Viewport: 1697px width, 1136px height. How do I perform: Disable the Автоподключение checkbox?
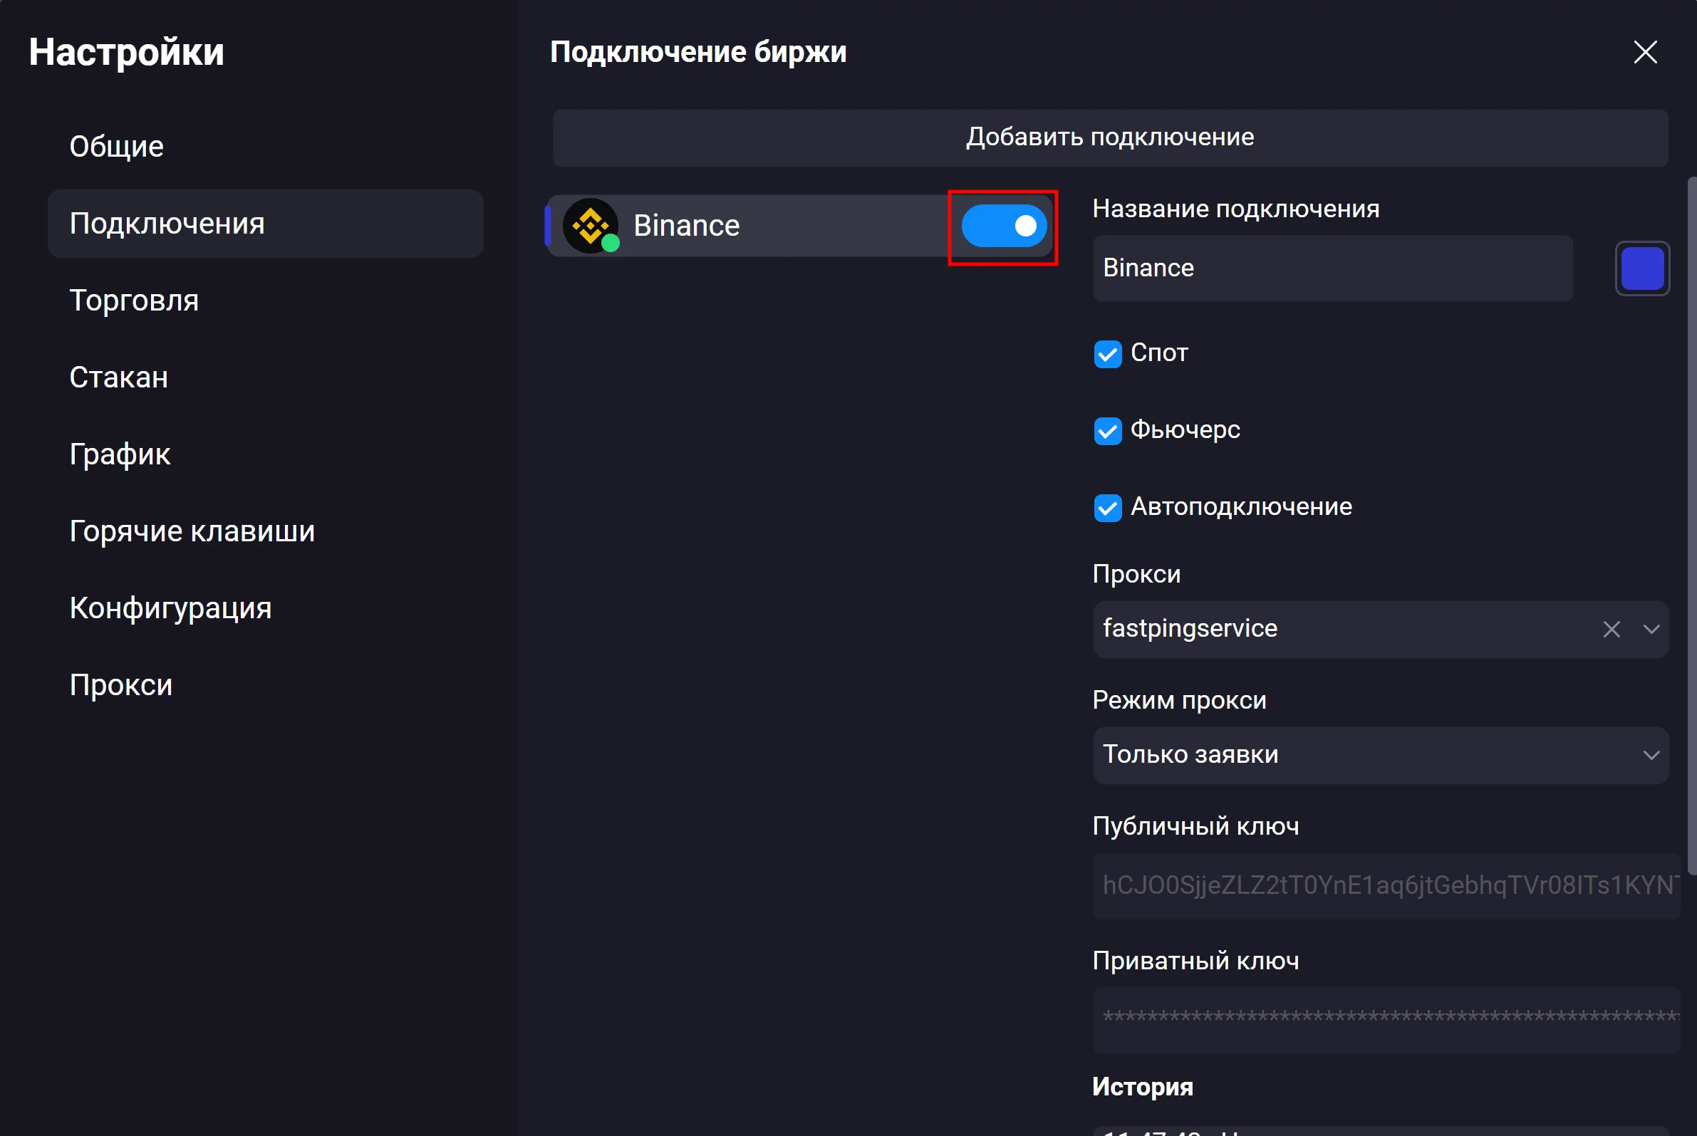click(1107, 508)
